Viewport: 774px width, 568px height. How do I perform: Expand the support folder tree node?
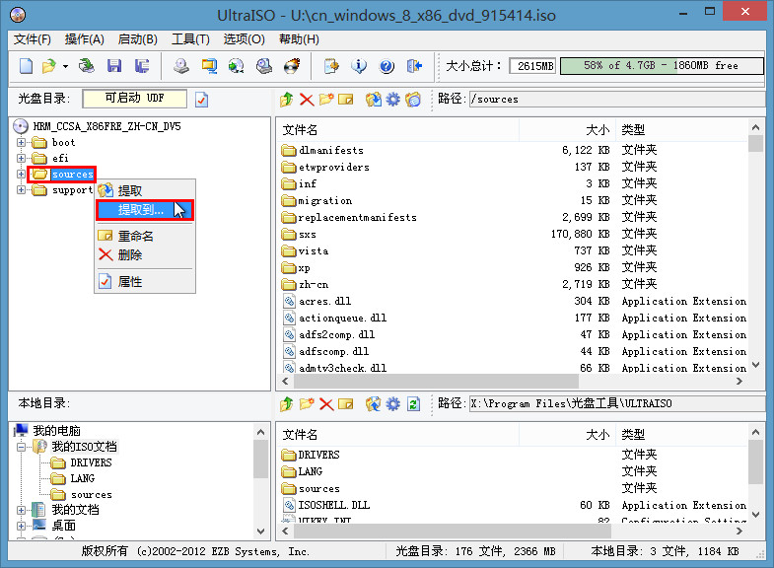21,190
